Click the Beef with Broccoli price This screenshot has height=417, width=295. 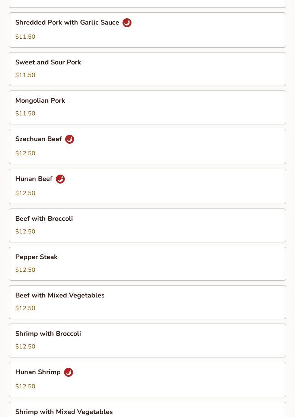pyautogui.click(x=25, y=232)
